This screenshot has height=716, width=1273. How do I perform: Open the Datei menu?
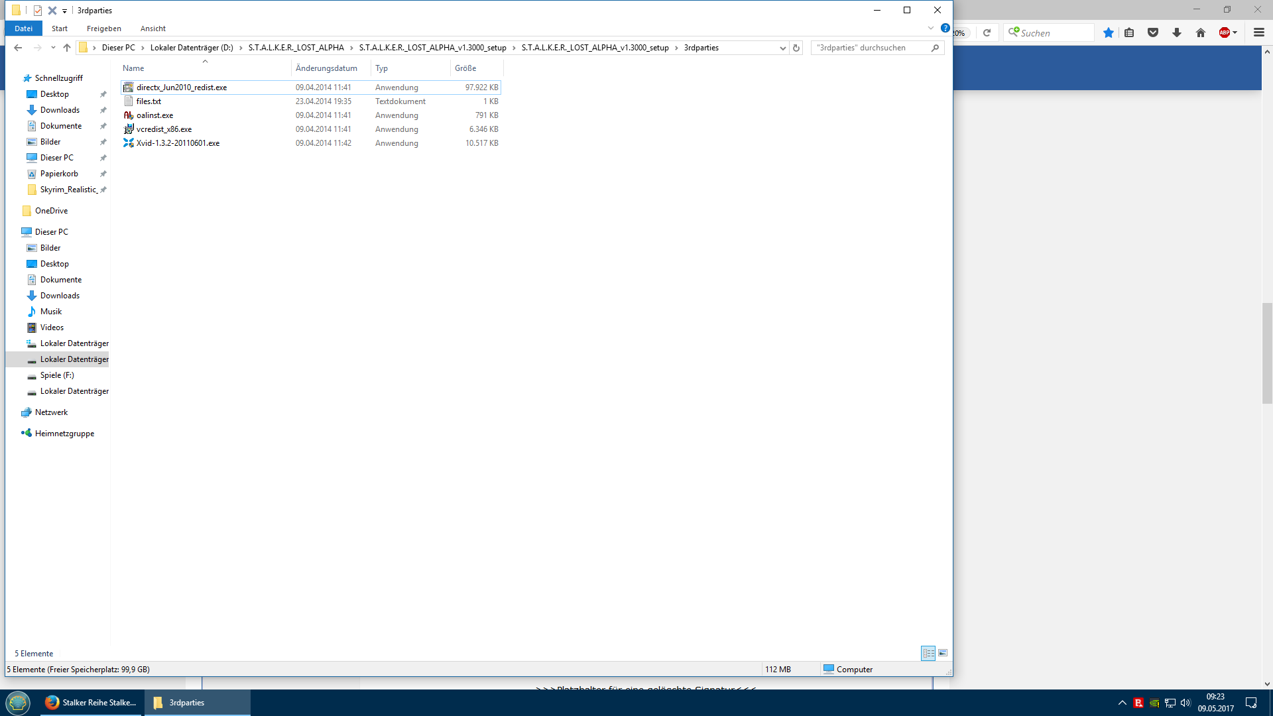click(x=24, y=29)
